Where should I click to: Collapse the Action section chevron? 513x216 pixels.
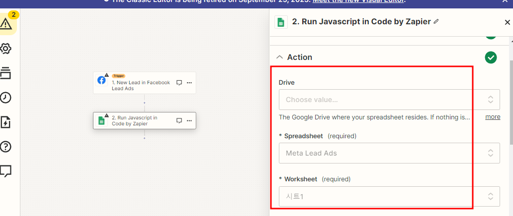tap(279, 57)
